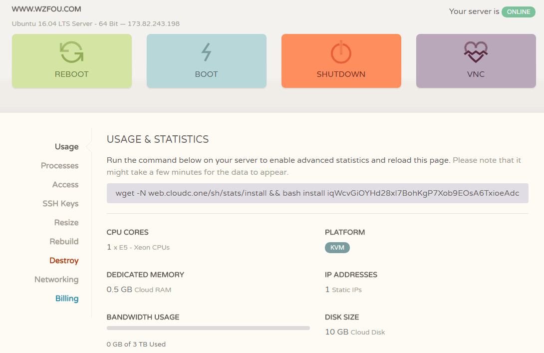This screenshot has height=353, width=544.
Task: Navigate to the Networking tab
Action: (x=56, y=280)
